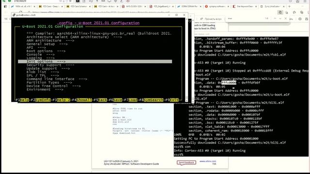The width and height of the screenshot is (310, 174).
Task: Open the Partition Types submenu
Action: point(49,83)
